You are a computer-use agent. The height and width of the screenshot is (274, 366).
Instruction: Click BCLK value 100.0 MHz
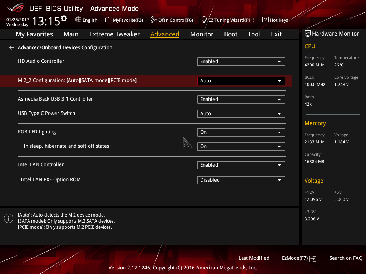coord(315,85)
